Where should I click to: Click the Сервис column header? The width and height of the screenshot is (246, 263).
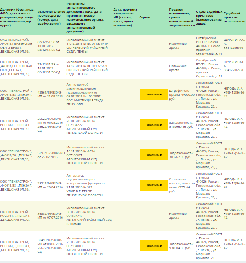click(x=145, y=18)
